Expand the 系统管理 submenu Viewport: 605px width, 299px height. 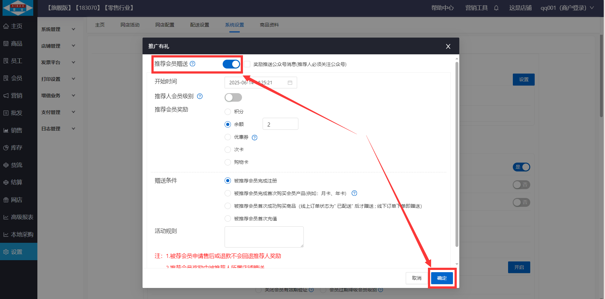tap(59, 29)
